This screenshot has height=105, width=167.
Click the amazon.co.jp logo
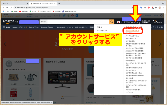point(11,22)
